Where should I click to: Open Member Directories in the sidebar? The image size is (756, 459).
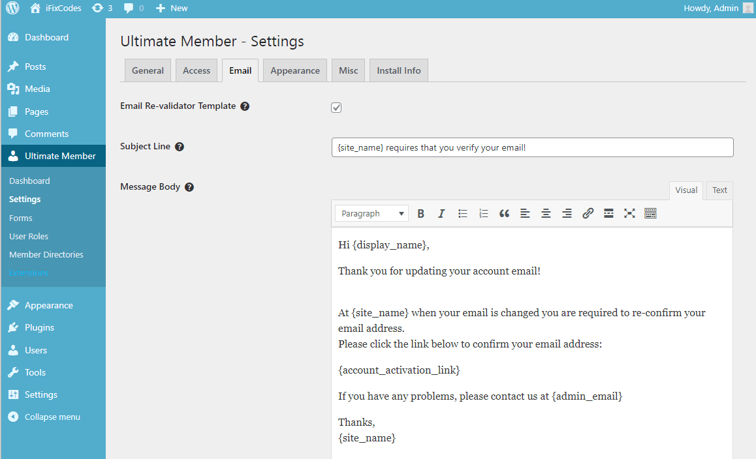point(46,254)
